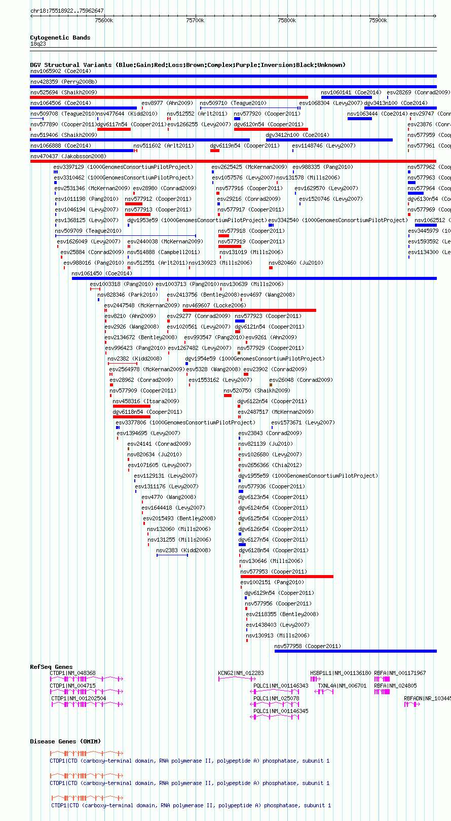Click the dgv1953e59 (1000GenomesConsortiumPilotProject) label
The height and width of the screenshot is (821, 451).
[x=197, y=220]
